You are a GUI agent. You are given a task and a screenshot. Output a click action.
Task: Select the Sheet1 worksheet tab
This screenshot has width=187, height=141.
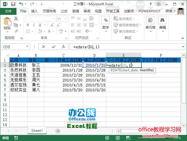[x=37, y=131]
